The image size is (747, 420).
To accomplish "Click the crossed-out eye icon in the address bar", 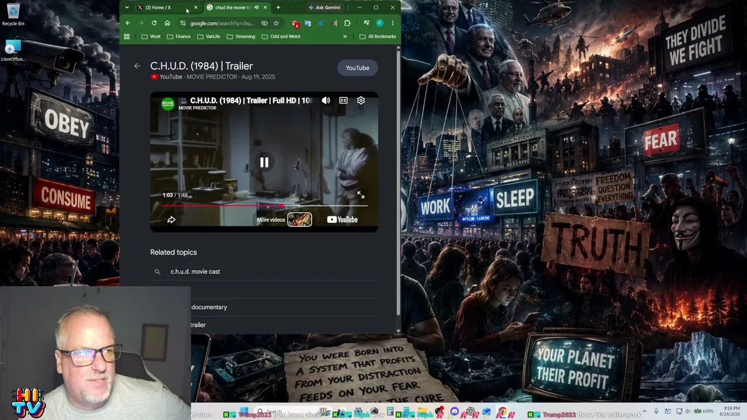I will [264, 23].
